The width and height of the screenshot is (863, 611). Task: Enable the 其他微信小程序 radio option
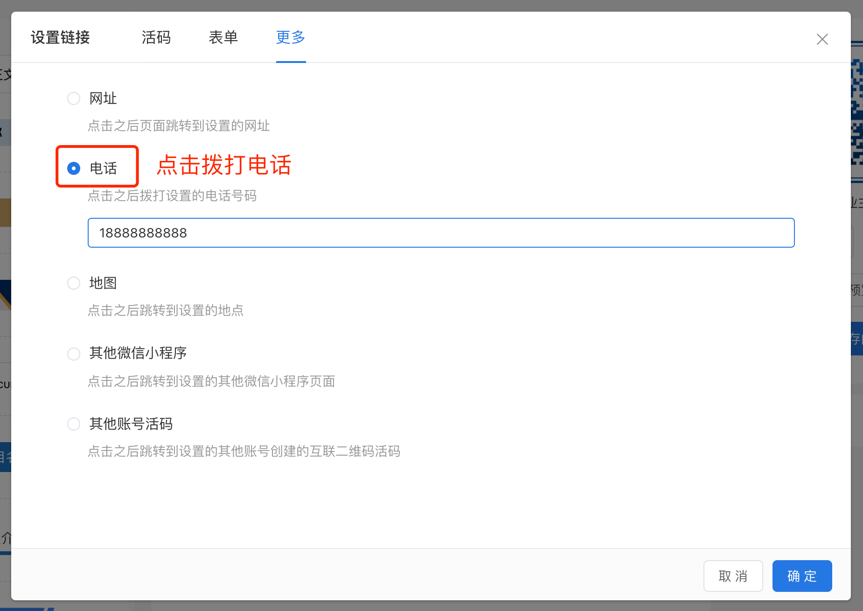74,354
